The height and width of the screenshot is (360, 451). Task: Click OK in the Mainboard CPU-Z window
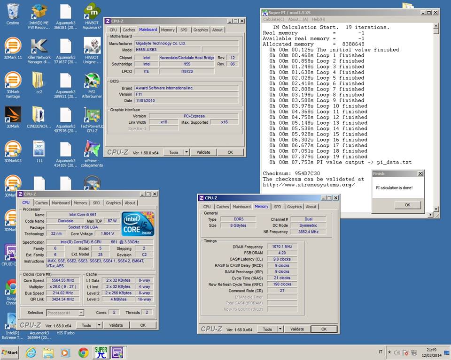point(230,152)
